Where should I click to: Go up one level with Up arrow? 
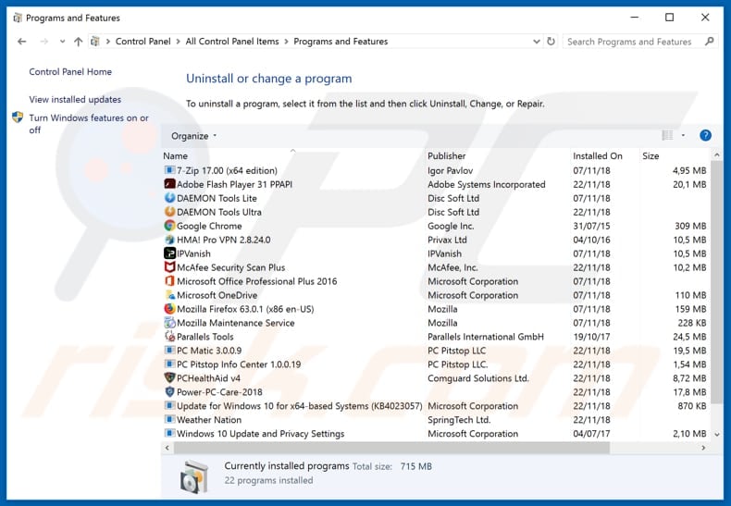coord(79,42)
